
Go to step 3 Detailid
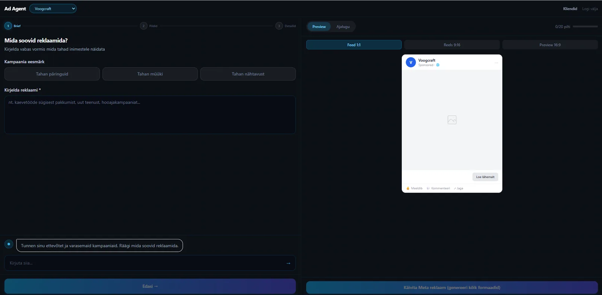[x=286, y=26]
